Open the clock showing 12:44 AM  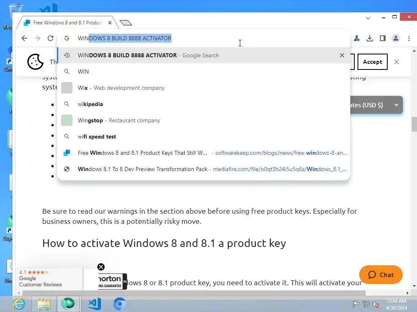tap(396, 304)
